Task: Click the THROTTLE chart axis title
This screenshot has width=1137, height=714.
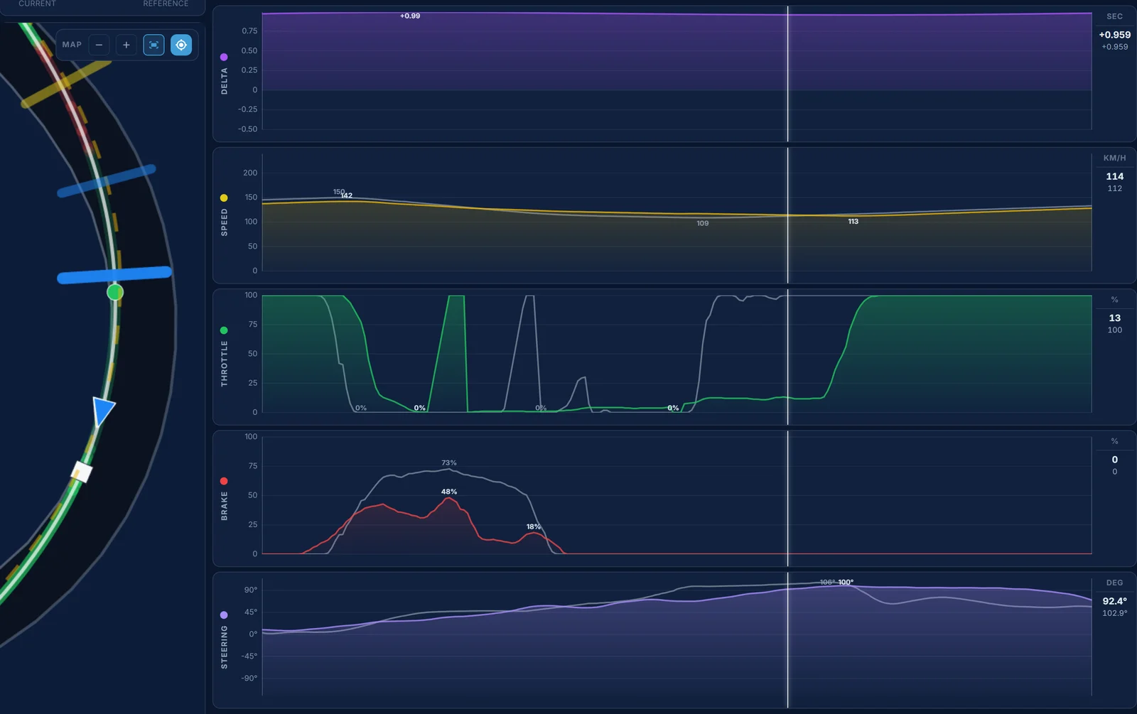Action: tap(225, 363)
